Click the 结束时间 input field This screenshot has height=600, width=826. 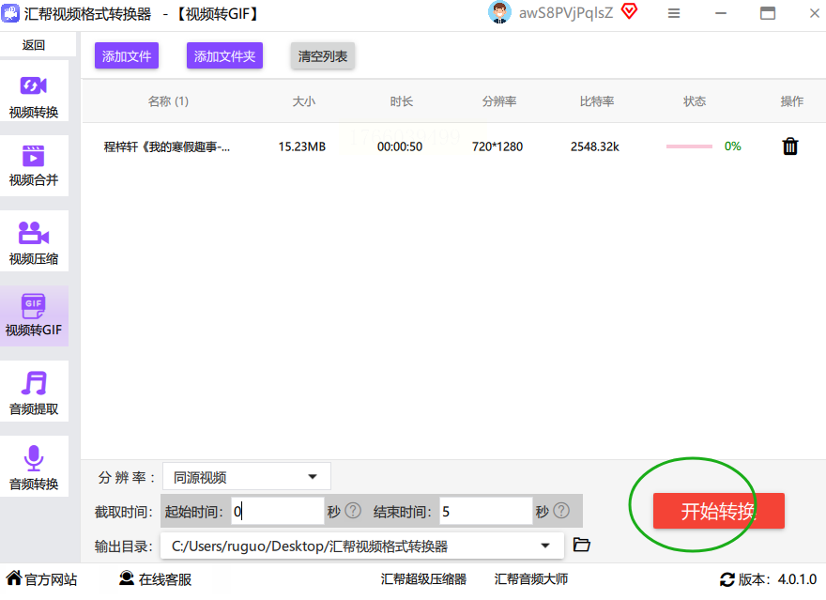click(485, 511)
